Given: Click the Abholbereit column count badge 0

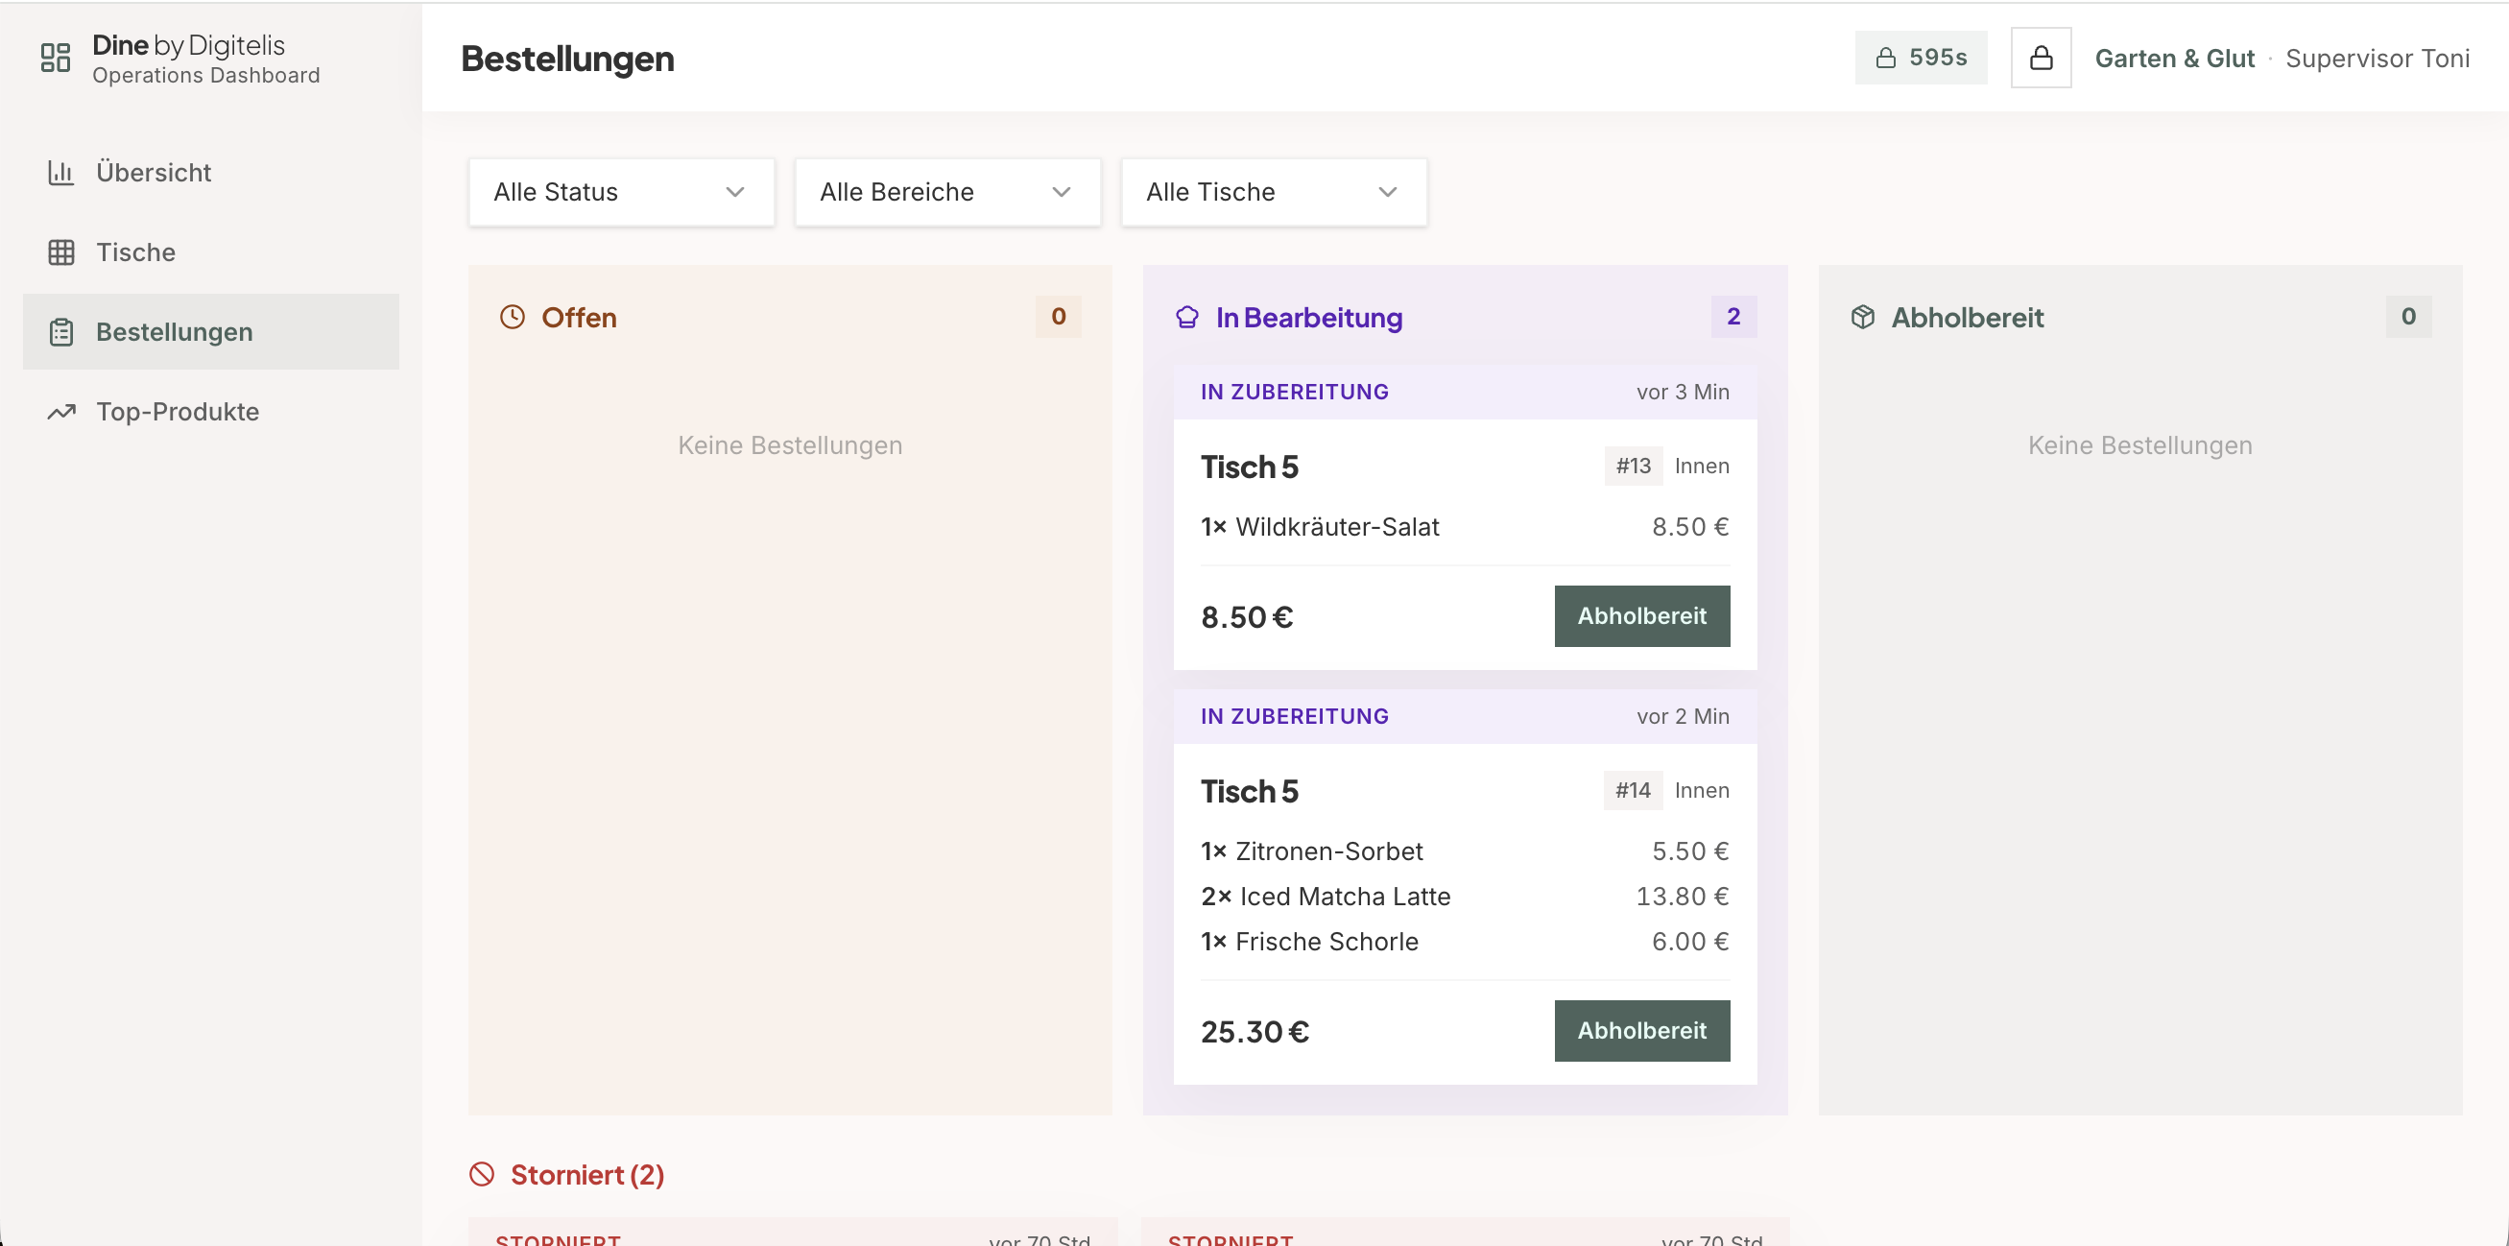Looking at the screenshot, I should [x=2408, y=317].
